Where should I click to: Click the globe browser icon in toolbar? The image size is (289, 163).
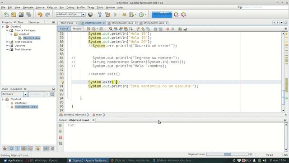point(90,14)
